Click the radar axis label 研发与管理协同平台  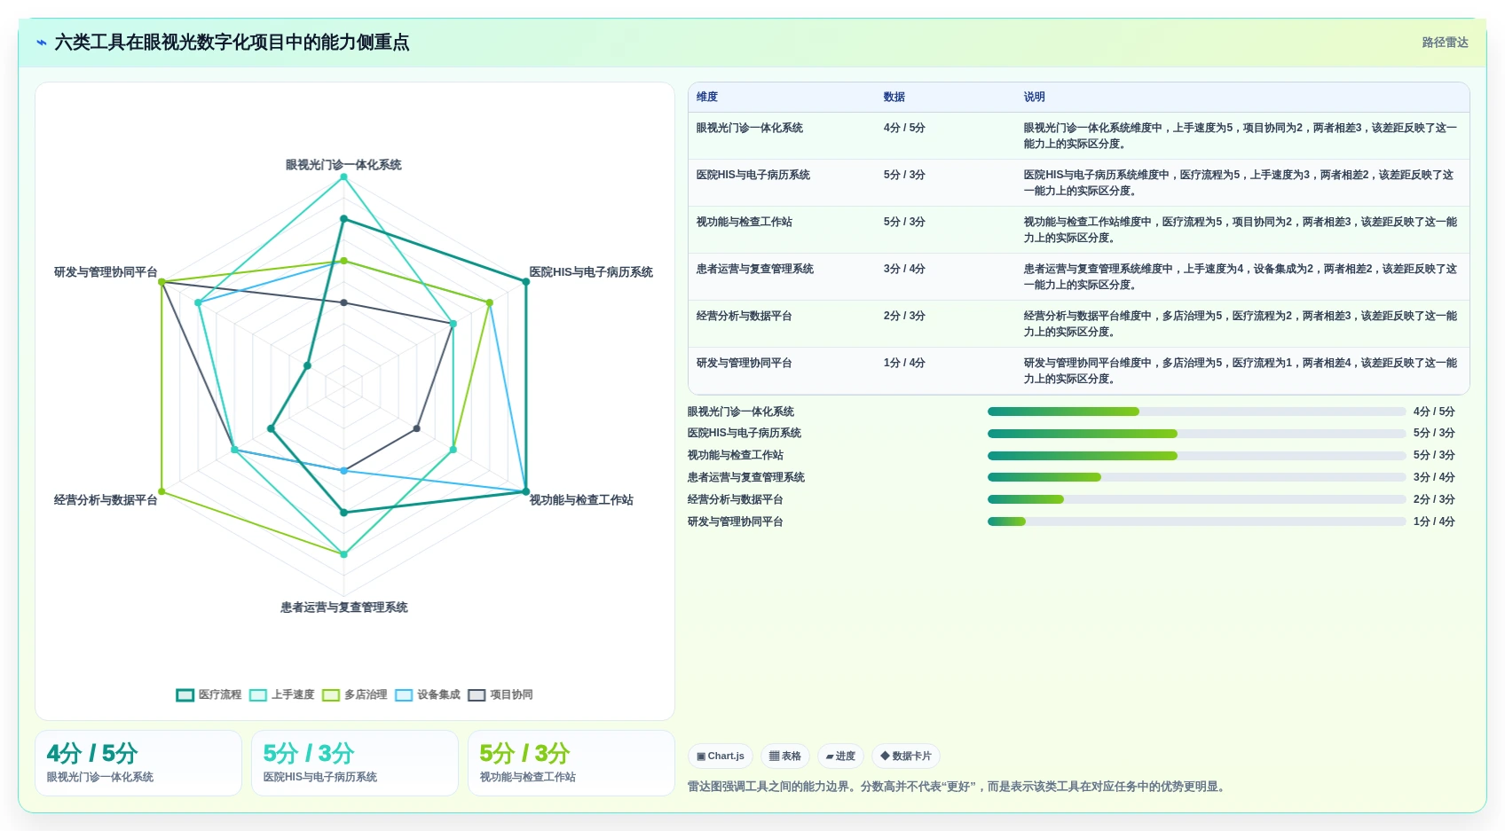106,272
